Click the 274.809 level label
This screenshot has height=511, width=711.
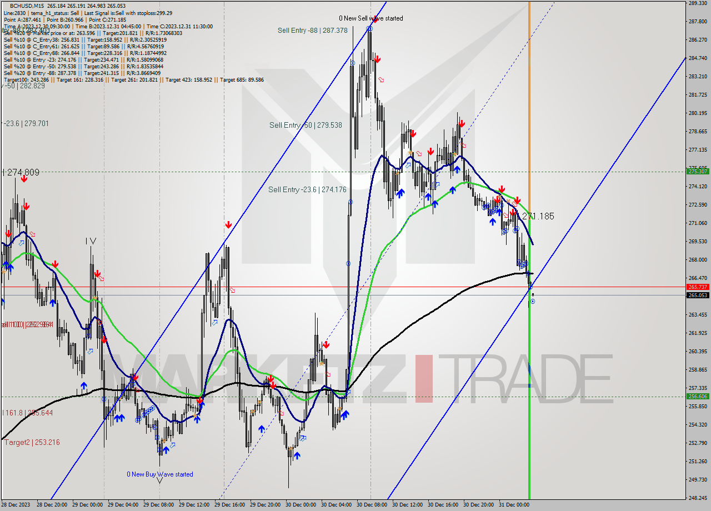point(21,173)
